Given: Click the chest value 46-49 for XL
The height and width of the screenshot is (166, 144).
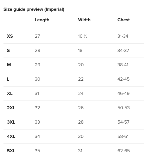Looking at the screenshot, I should tap(123, 94).
